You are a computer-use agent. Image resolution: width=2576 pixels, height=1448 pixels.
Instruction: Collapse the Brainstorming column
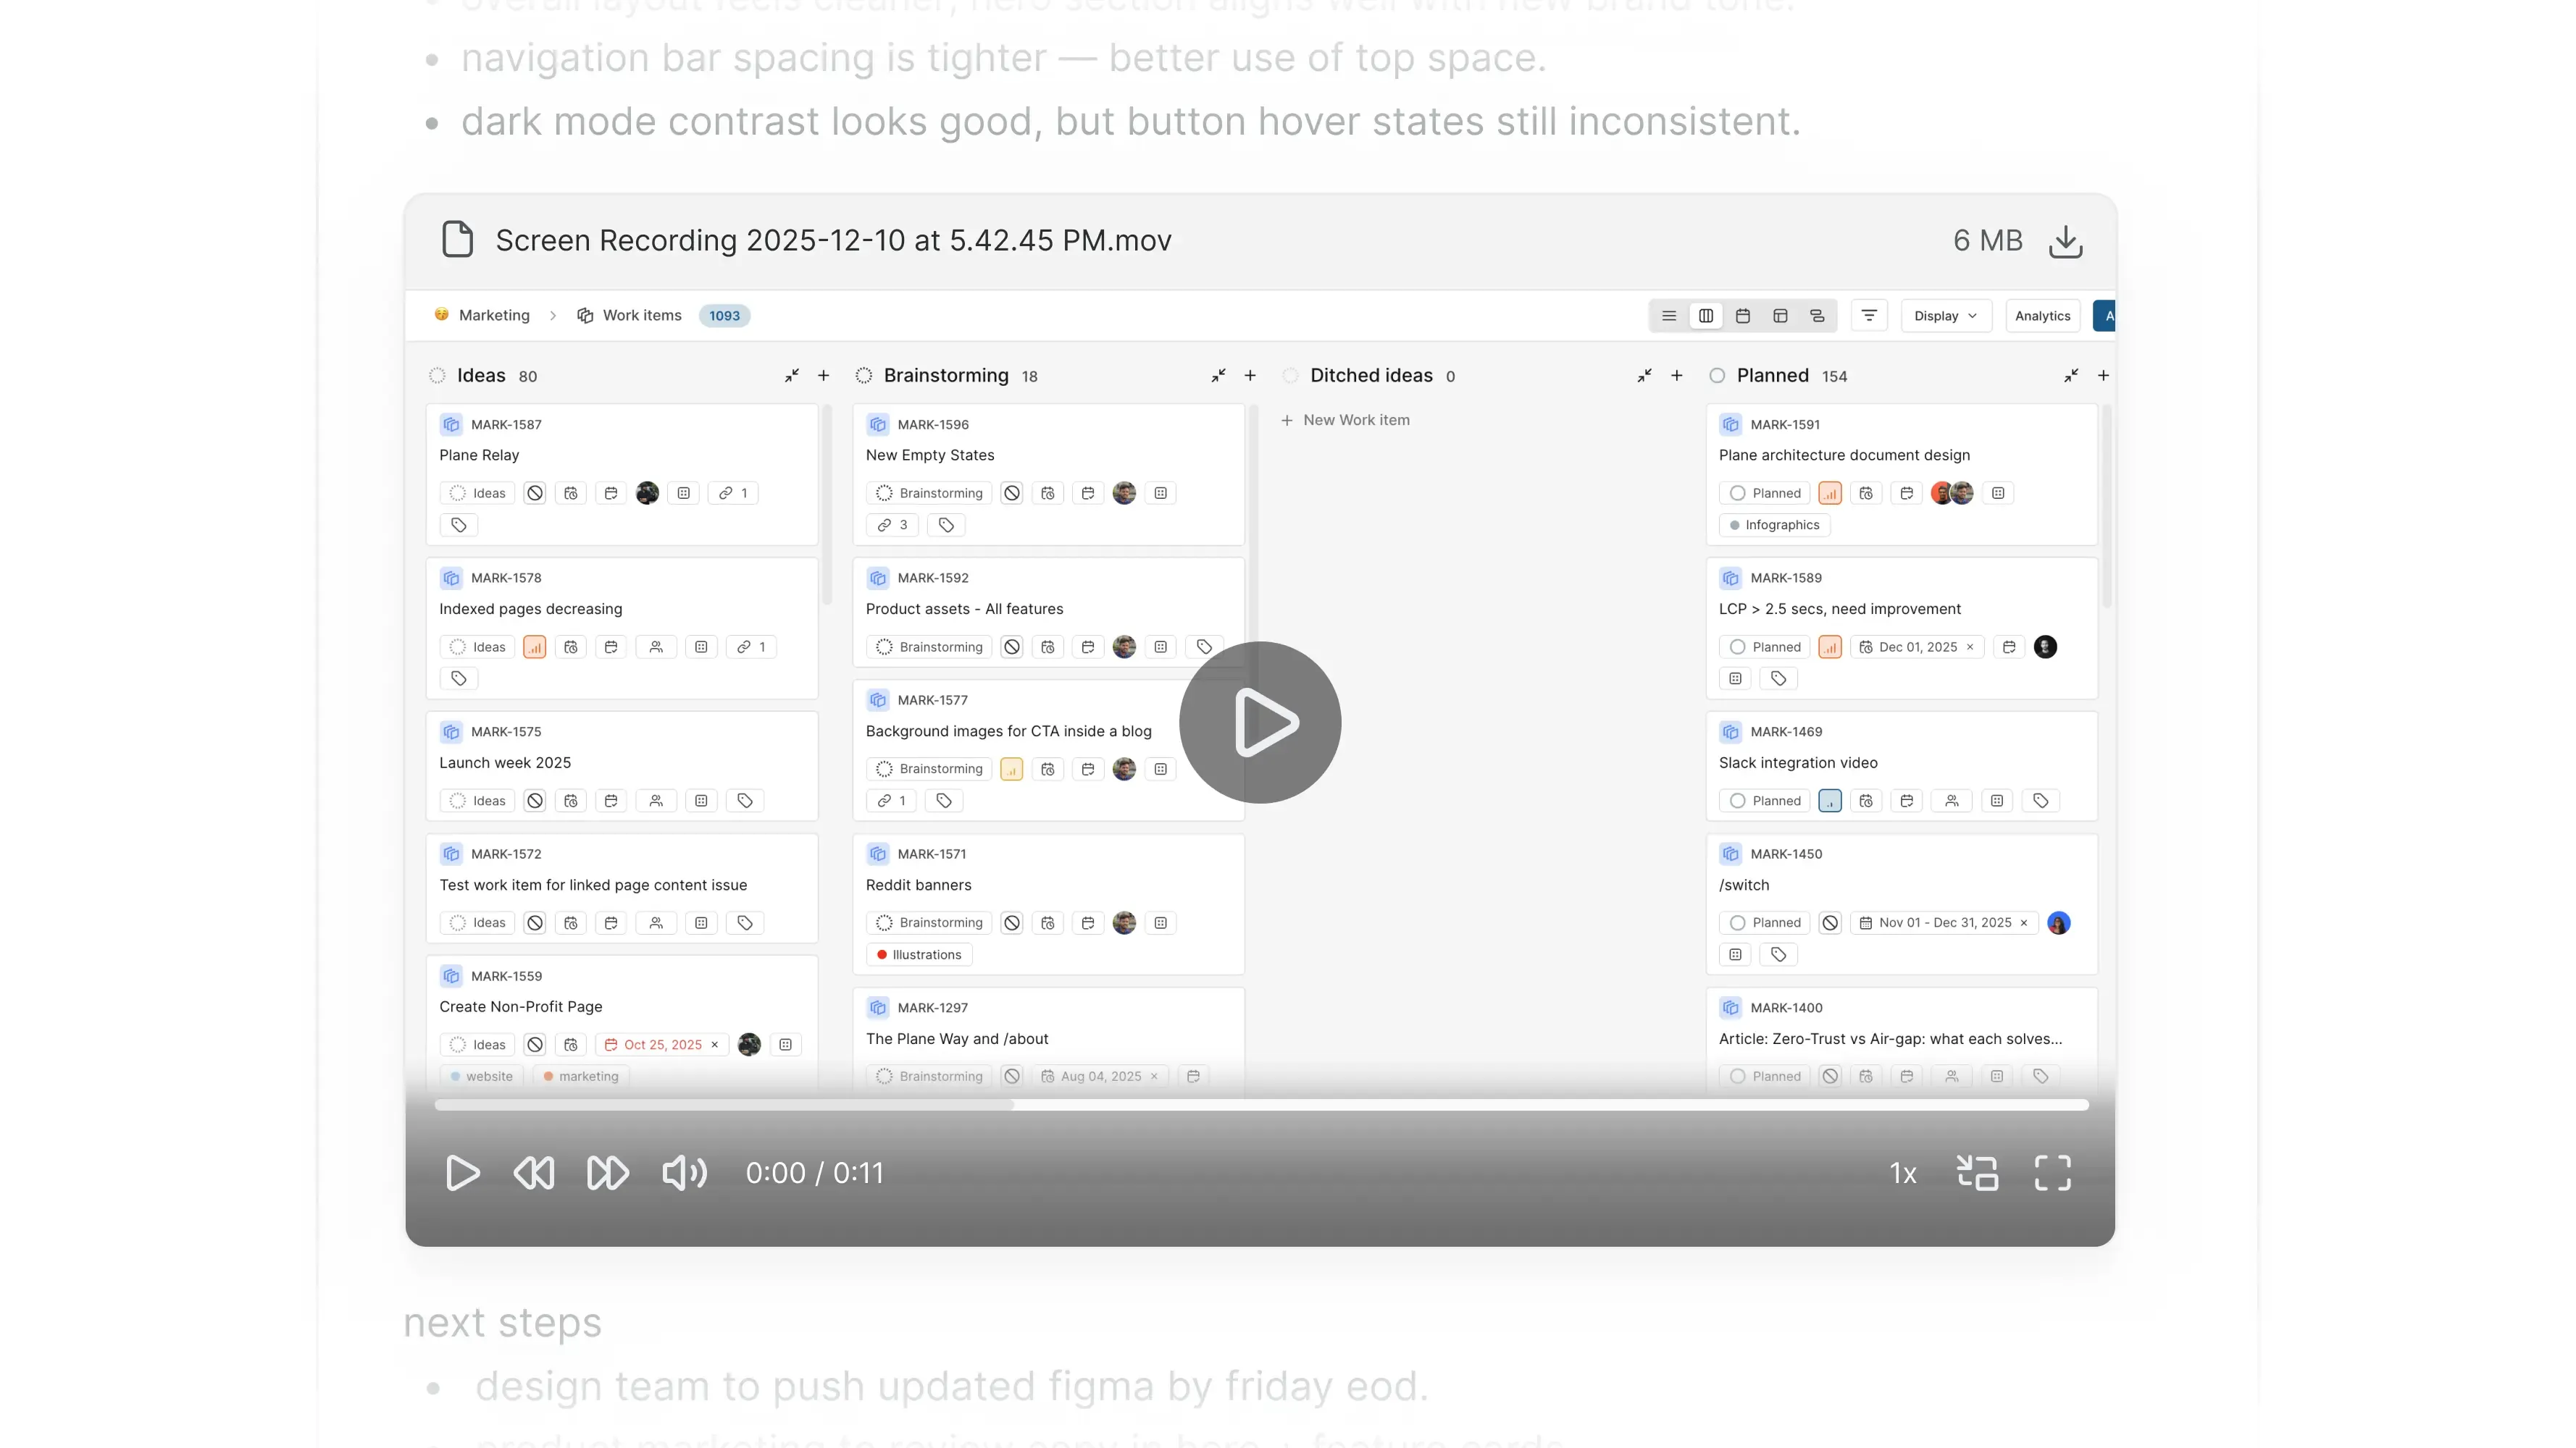click(1218, 376)
